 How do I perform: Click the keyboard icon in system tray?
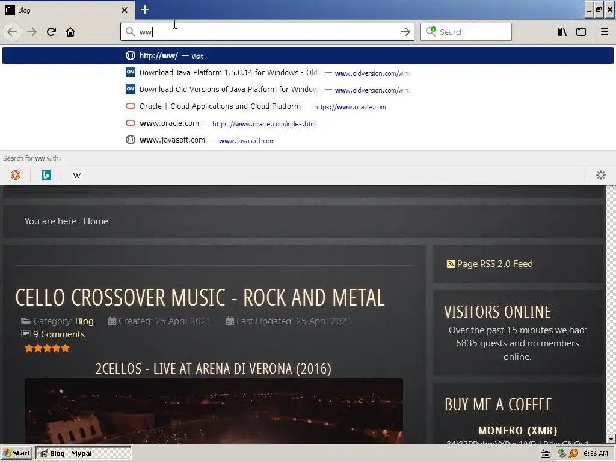(x=545, y=454)
